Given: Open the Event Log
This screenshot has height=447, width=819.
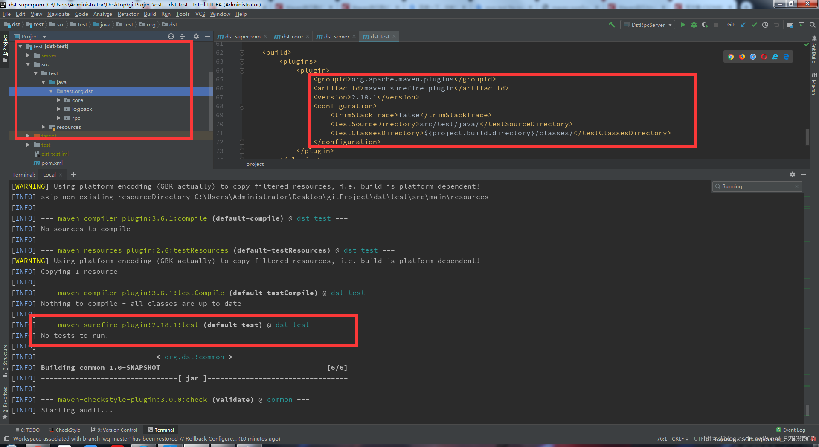Looking at the screenshot, I should [x=790, y=430].
